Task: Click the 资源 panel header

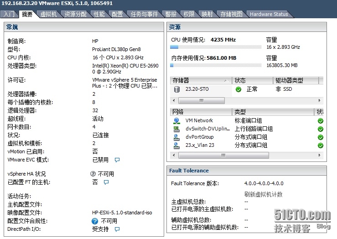Action: (247, 27)
